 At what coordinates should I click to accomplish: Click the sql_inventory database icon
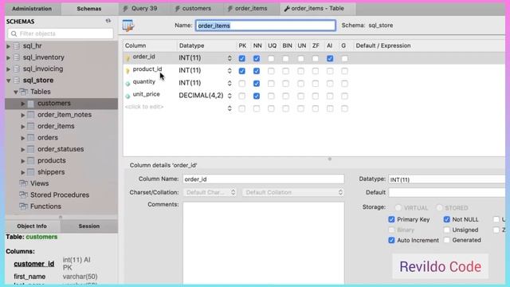pos(17,57)
